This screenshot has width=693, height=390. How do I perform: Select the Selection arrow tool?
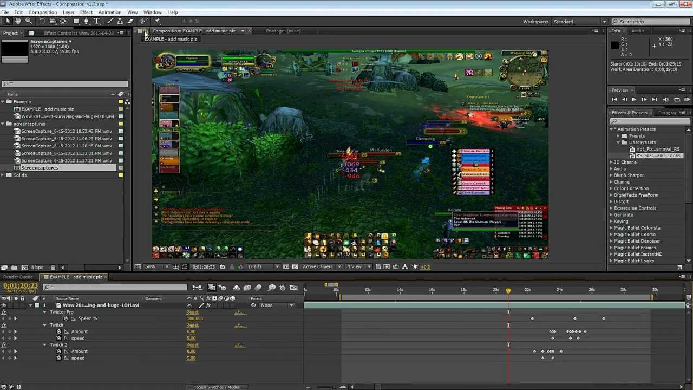tap(8, 21)
